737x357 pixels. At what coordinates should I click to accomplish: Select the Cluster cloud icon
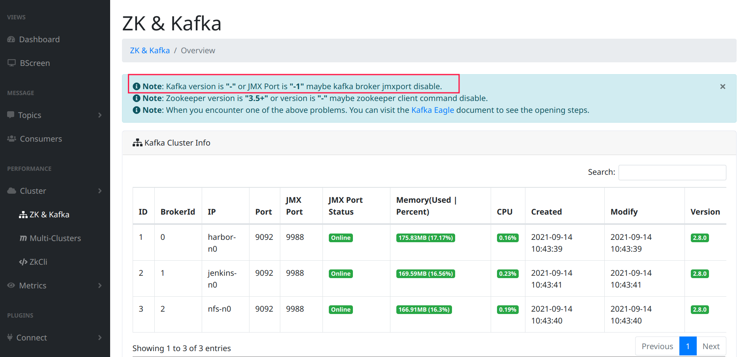tap(11, 191)
